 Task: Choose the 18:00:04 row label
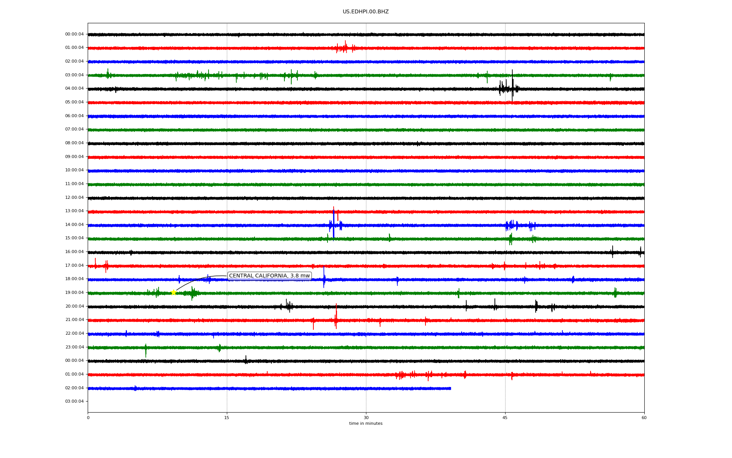tap(74, 279)
